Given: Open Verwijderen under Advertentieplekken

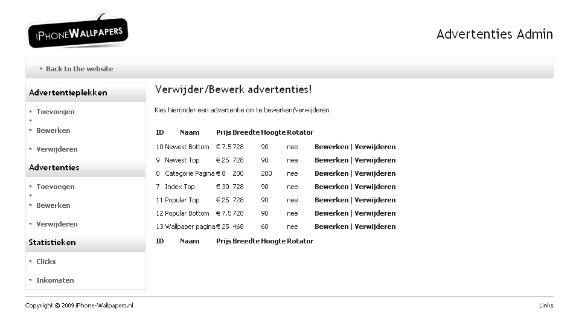Looking at the screenshot, I should (x=57, y=149).
